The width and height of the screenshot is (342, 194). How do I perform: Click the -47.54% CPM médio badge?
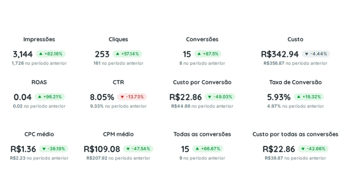click(x=138, y=149)
